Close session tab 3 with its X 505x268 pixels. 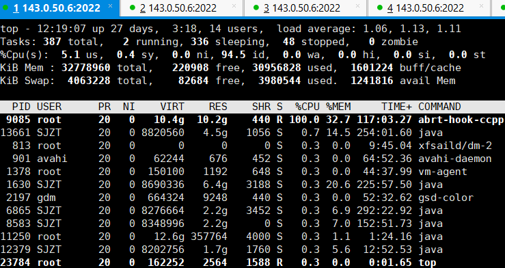click(358, 5)
